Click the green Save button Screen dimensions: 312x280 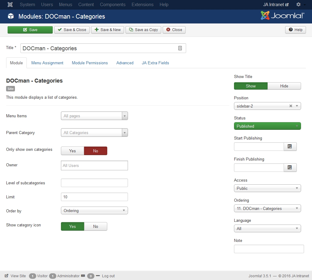pyautogui.click(x=30, y=30)
